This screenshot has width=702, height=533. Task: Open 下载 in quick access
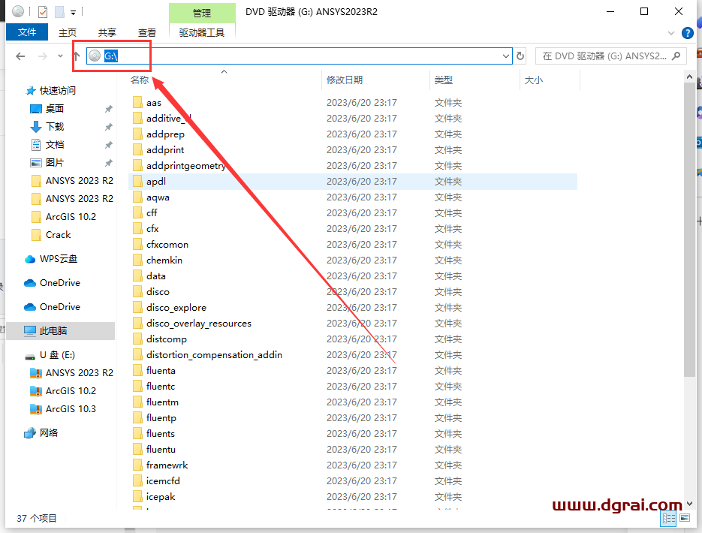[55, 127]
